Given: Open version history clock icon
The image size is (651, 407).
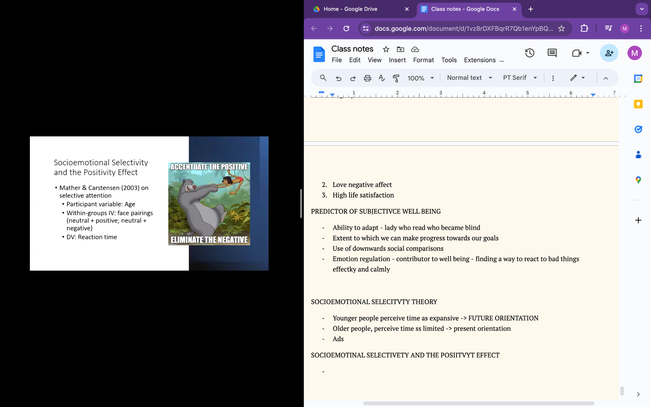Looking at the screenshot, I should [529, 53].
